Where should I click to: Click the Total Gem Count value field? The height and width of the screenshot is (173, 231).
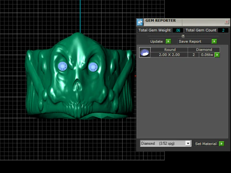223,30
